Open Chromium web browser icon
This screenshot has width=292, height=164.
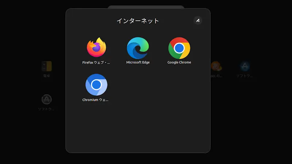coord(96,85)
